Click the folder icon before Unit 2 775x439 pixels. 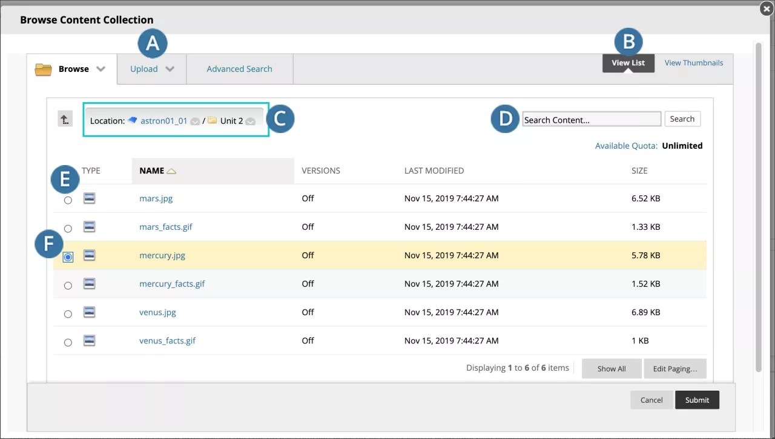click(213, 120)
